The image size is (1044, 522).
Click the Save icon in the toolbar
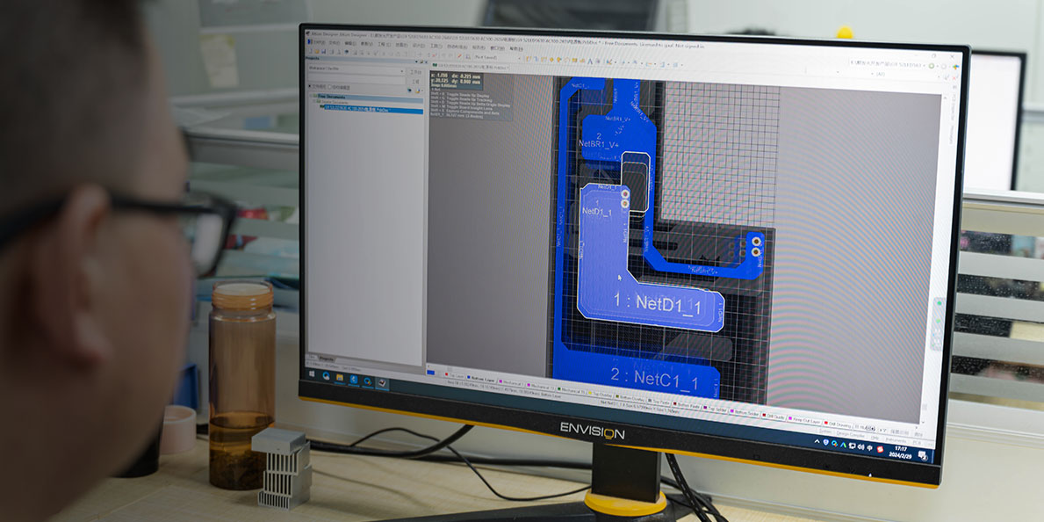click(324, 51)
